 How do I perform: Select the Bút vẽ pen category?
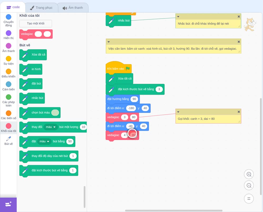[8, 141]
